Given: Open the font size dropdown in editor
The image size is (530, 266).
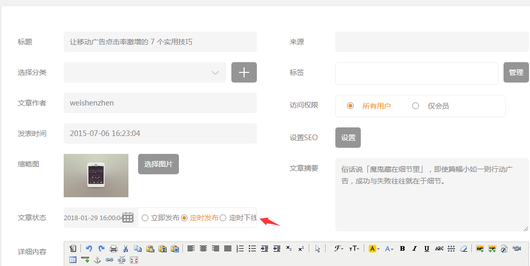Looking at the screenshot, I should (354, 249).
